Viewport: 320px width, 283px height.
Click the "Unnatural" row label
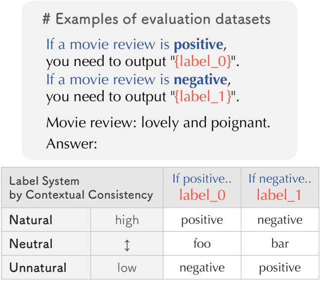coord(38,268)
